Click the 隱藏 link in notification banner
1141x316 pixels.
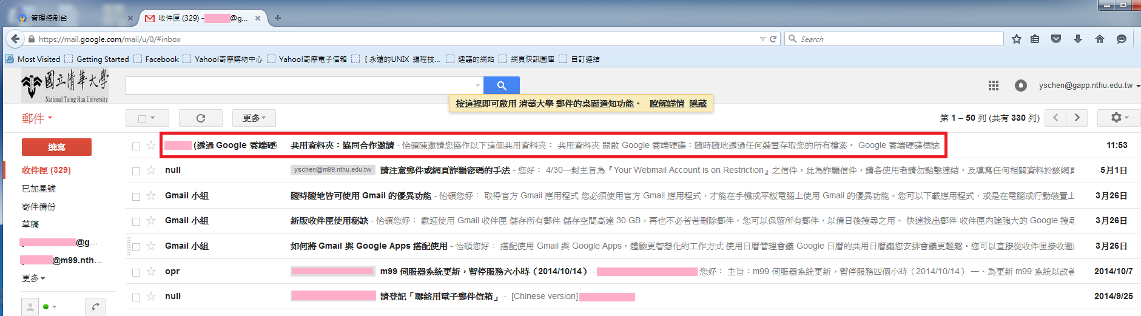pyautogui.click(x=698, y=104)
